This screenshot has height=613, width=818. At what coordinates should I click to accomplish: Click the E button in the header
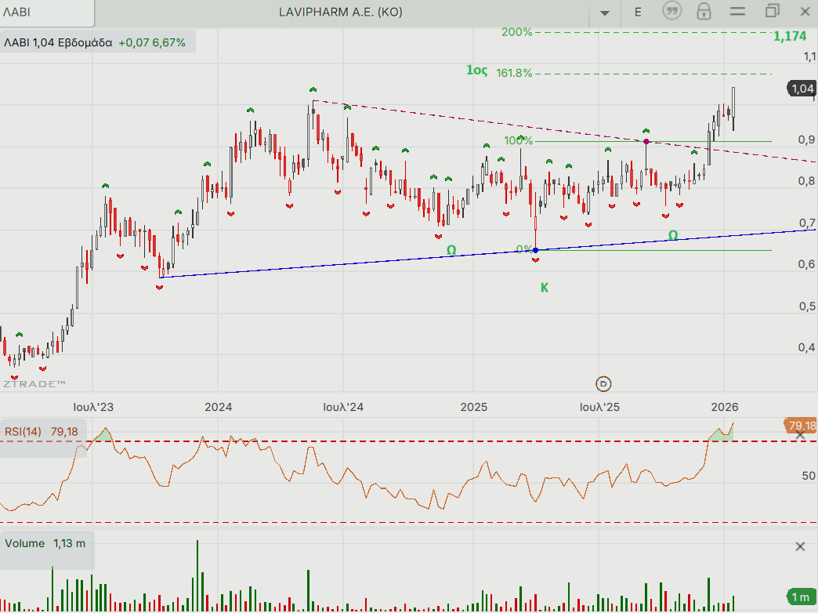pyautogui.click(x=638, y=12)
